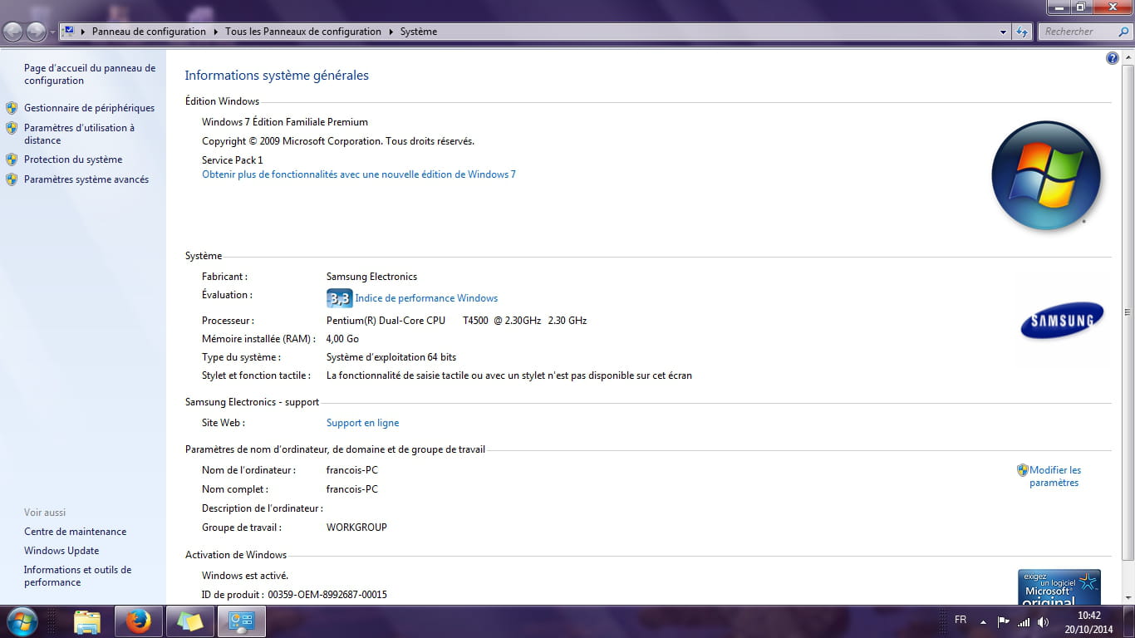Open the recent pages dropdown beside Forward button
Image resolution: width=1135 pixels, height=638 pixels.
coord(53,32)
